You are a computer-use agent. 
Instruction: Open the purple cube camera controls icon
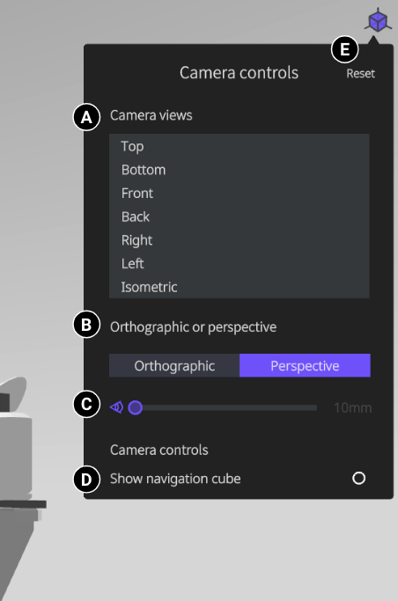click(378, 20)
